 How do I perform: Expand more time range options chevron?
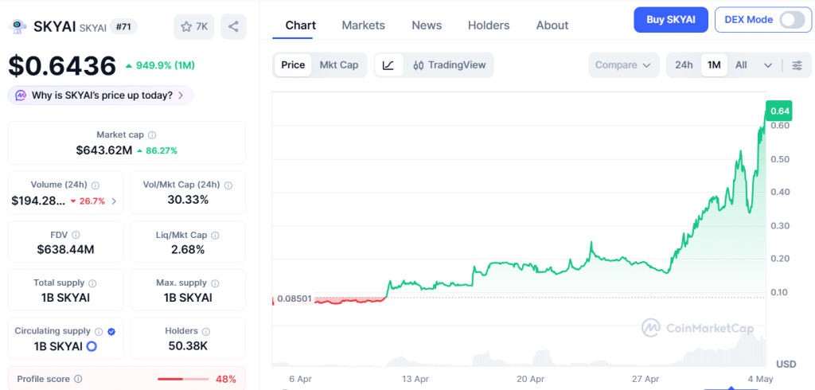click(x=768, y=65)
